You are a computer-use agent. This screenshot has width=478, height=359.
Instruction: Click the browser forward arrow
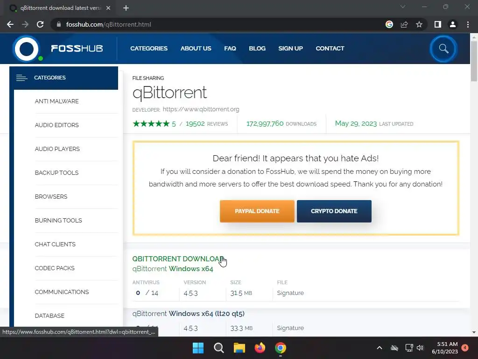(x=25, y=24)
